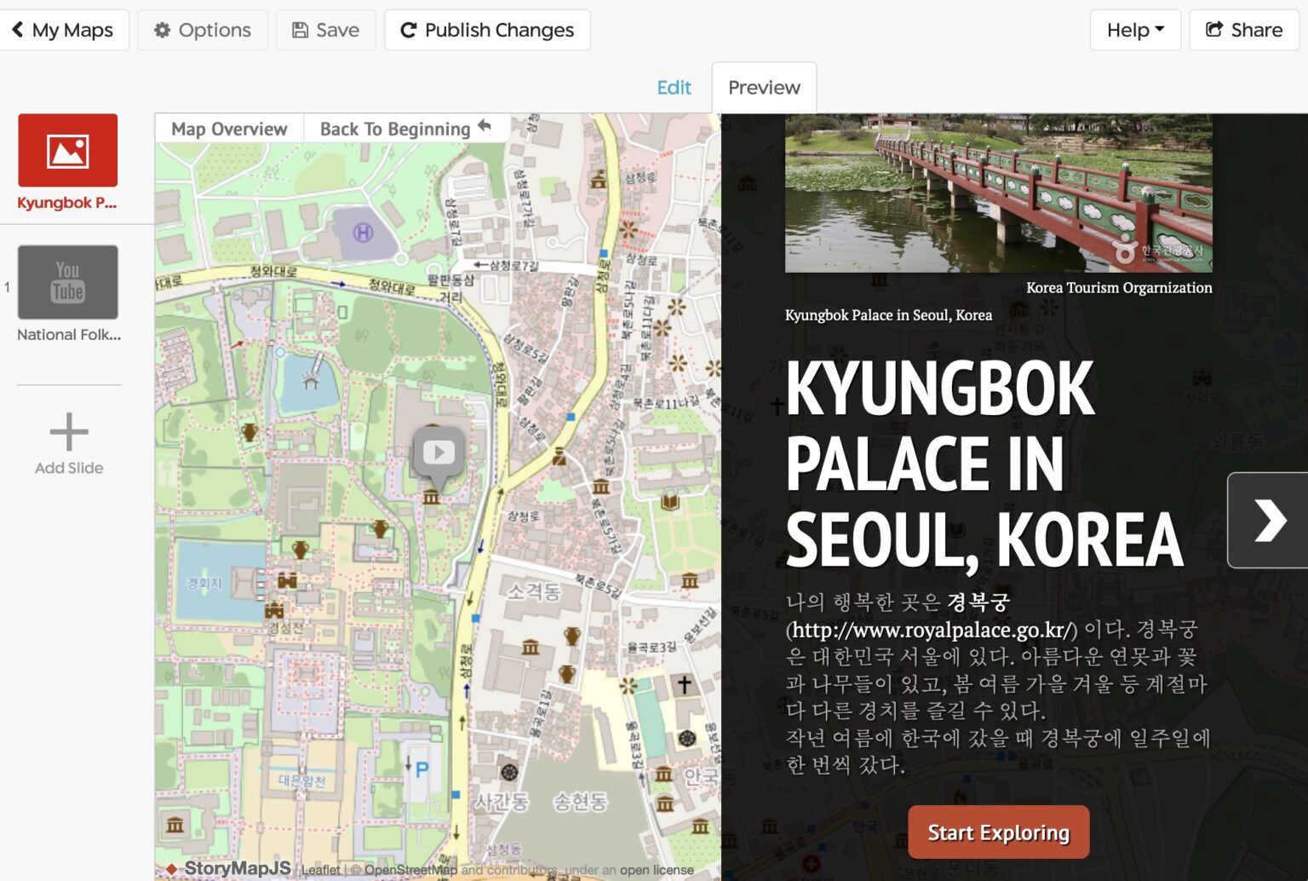
Task: Select the Preview tab
Action: coord(763,87)
